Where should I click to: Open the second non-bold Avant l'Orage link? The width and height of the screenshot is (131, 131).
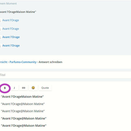click(11, 29)
